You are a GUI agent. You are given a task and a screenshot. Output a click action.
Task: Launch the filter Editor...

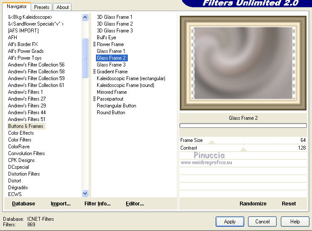click(135, 204)
